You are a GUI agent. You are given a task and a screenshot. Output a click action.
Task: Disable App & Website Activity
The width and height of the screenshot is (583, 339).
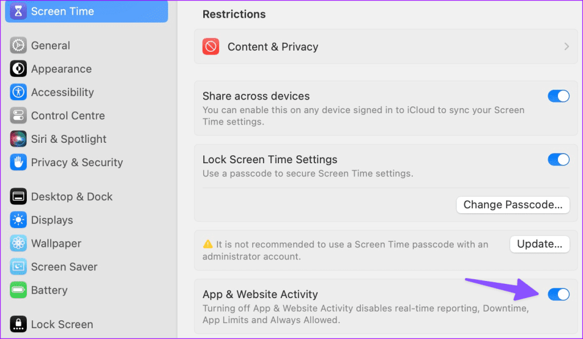(x=559, y=294)
